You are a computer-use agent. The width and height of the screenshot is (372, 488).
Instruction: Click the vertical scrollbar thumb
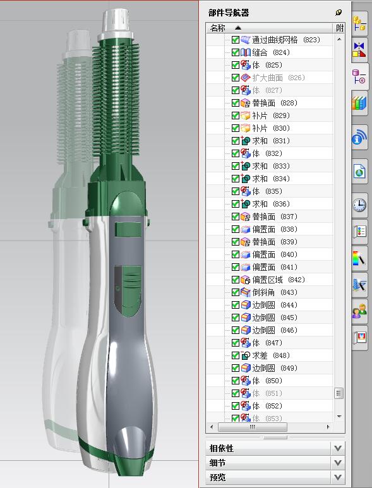[339, 393]
